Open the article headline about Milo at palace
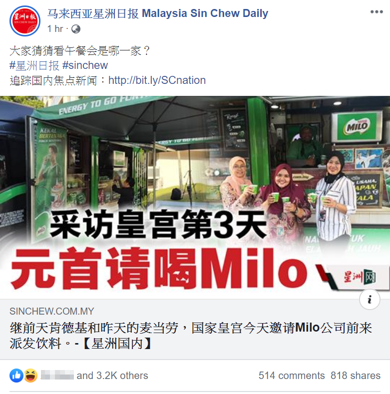The width and height of the screenshot is (390, 394). [x=191, y=336]
